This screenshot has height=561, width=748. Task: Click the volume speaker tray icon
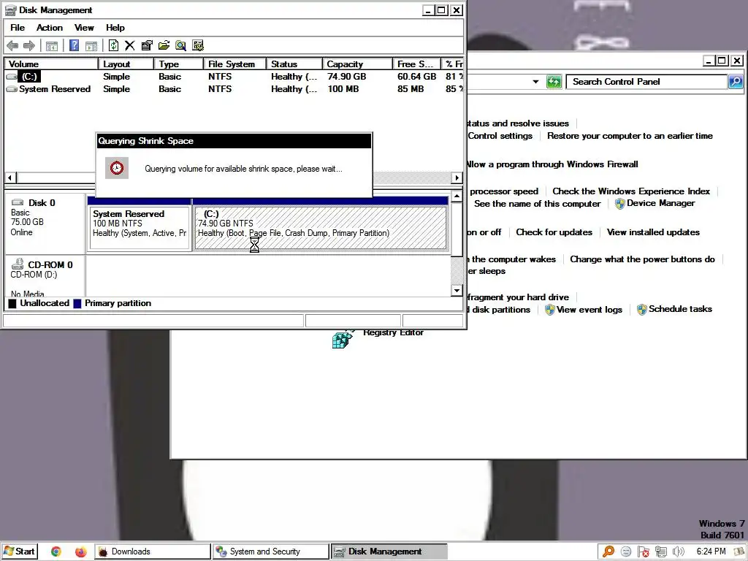tap(678, 552)
